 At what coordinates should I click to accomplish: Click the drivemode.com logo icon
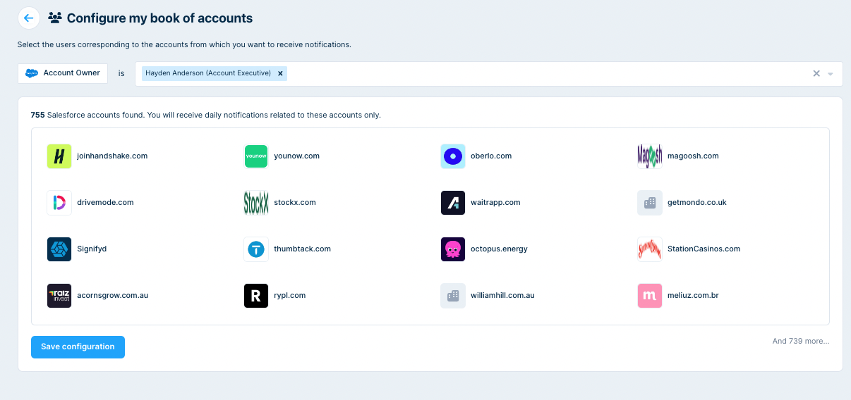(59, 203)
